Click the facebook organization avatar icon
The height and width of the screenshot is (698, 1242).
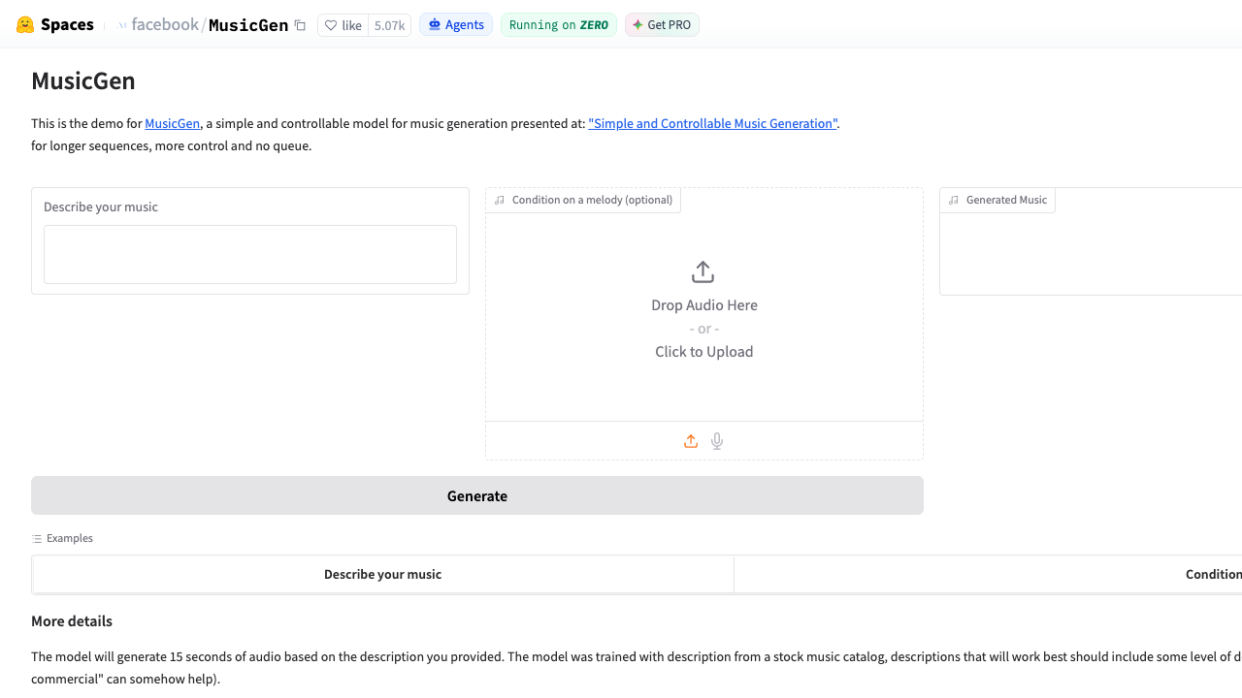121,25
